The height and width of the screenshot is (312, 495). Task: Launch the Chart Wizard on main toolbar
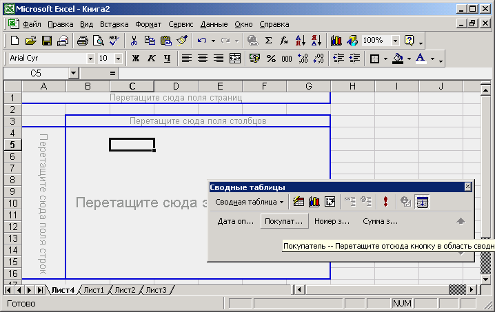(336, 41)
